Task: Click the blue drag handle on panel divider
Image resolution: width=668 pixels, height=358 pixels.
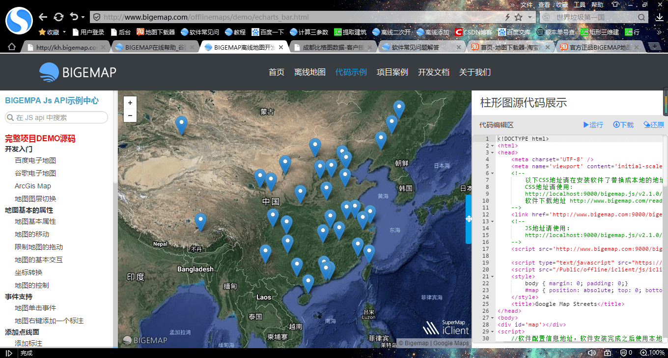Action: [468, 219]
